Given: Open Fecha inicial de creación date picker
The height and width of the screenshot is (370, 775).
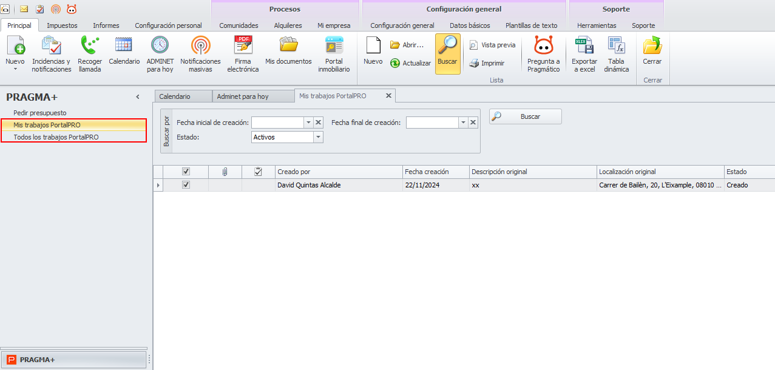Looking at the screenshot, I should (308, 123).
